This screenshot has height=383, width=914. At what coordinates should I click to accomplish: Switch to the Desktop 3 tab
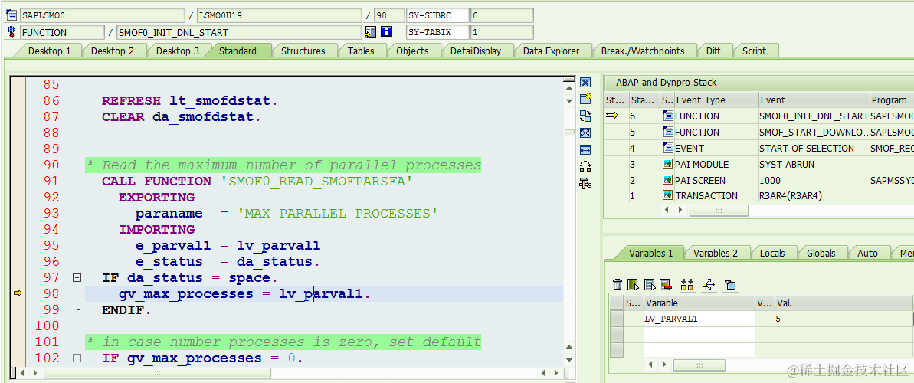click(x=178, y=51)
